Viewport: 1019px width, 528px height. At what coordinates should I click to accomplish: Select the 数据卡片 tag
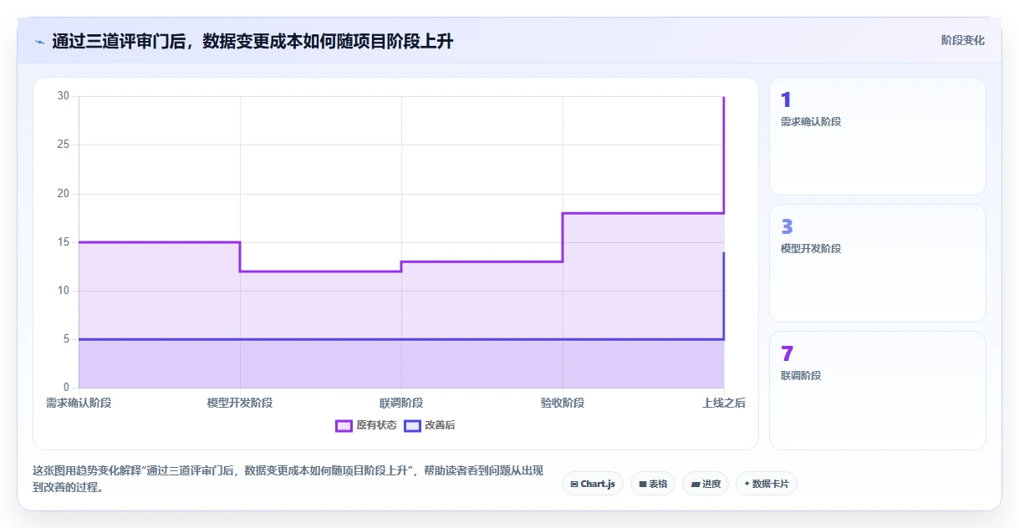pyautogui.click(x=766, y=484)
